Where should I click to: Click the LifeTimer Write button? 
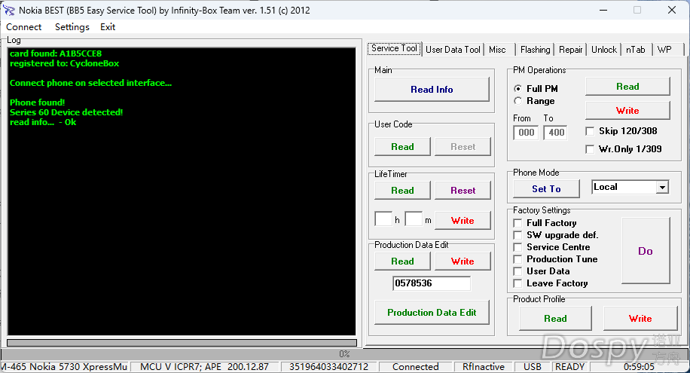pos(463,221)
